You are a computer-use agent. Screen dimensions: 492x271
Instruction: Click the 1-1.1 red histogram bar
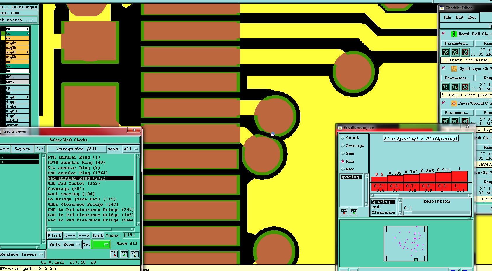click(x=460, y=176)
